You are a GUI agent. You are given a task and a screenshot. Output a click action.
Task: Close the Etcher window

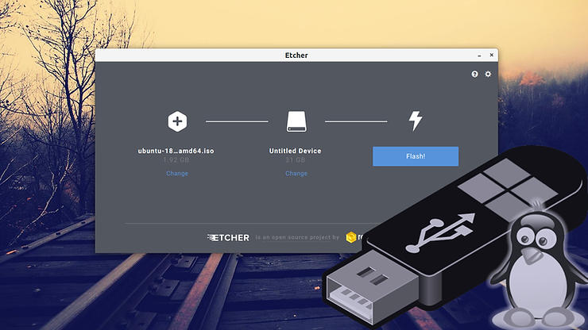coord(492,55)
